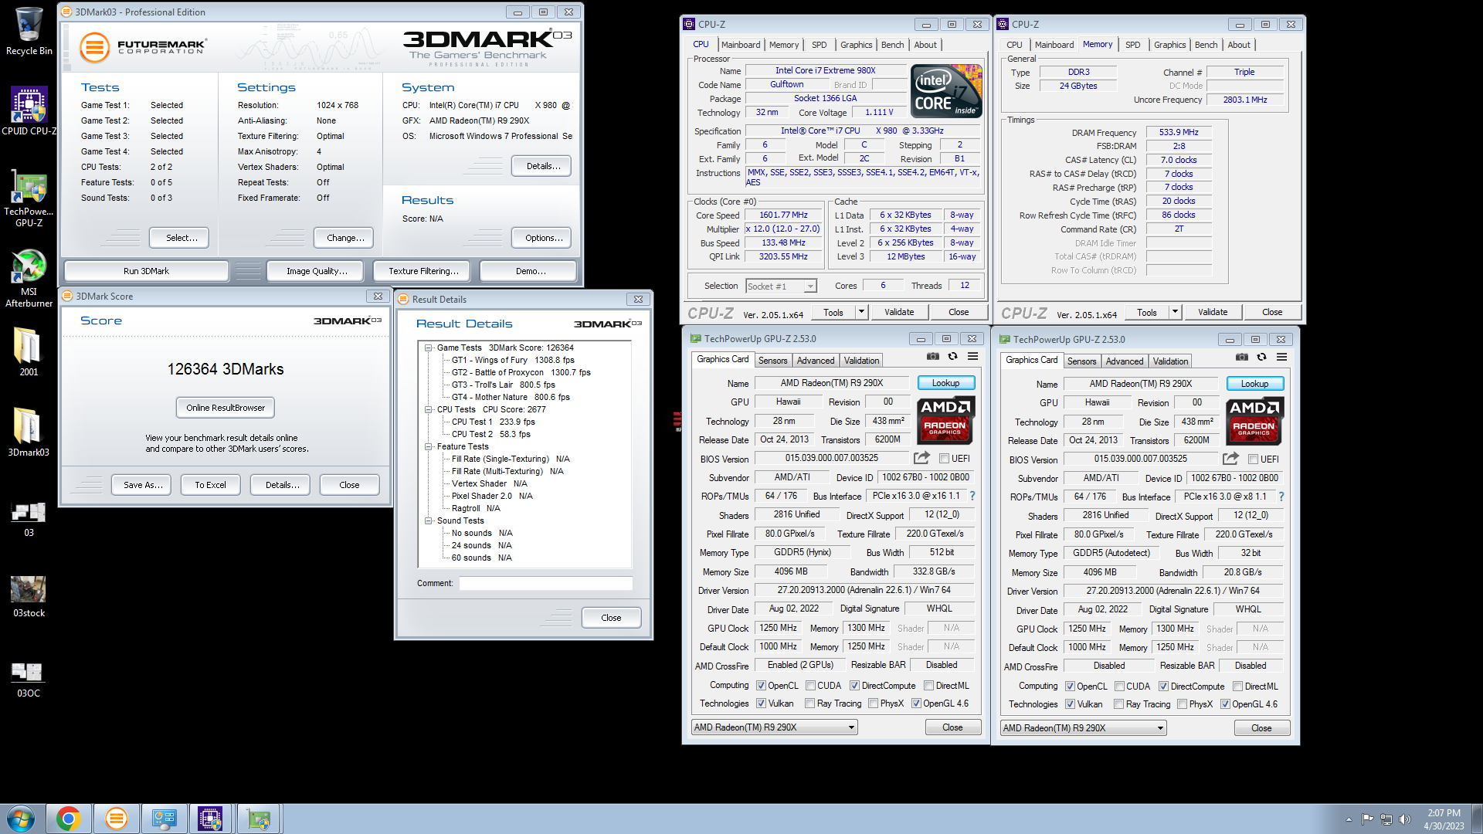Screen dimensions: 1483x834
Task: Open the TechPowerUp GPU-Z desktop icon
Action: pos(29,200)
